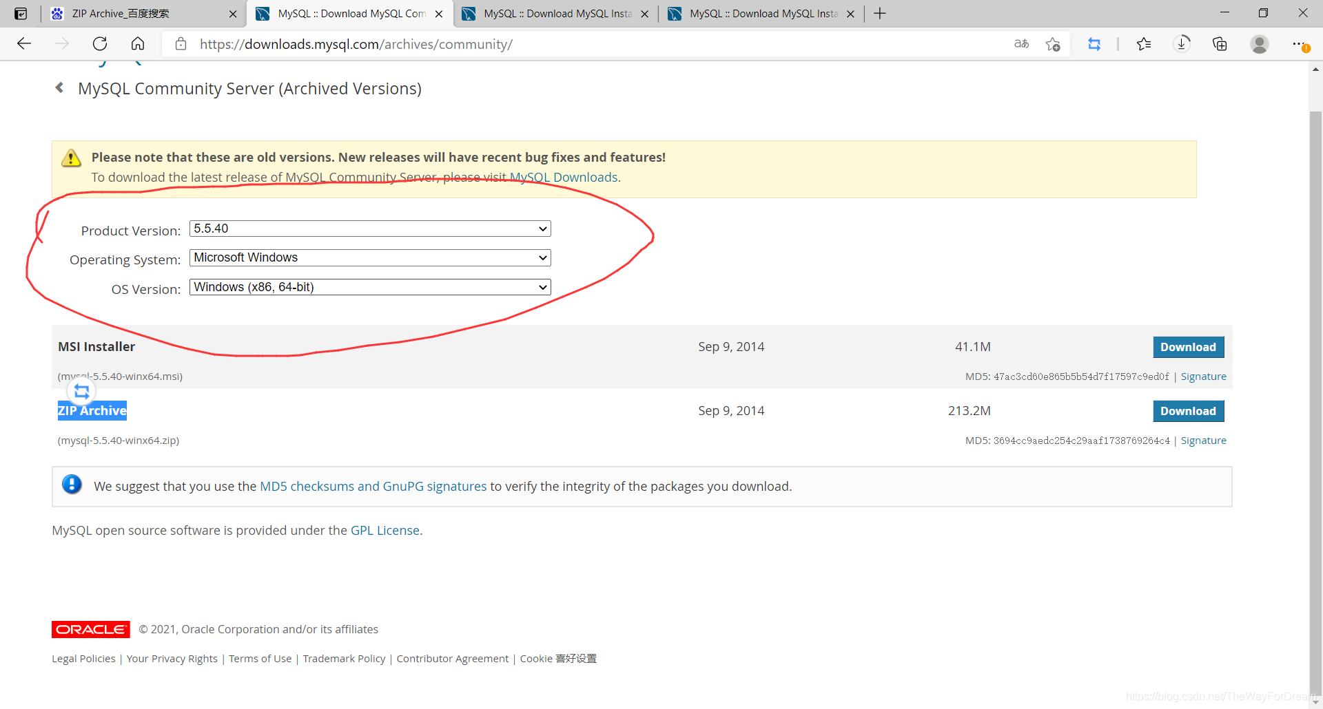This screenshot has height=709, width=1323.
Task: Download the MSI Installer
Action: (x=1188, y=347)
